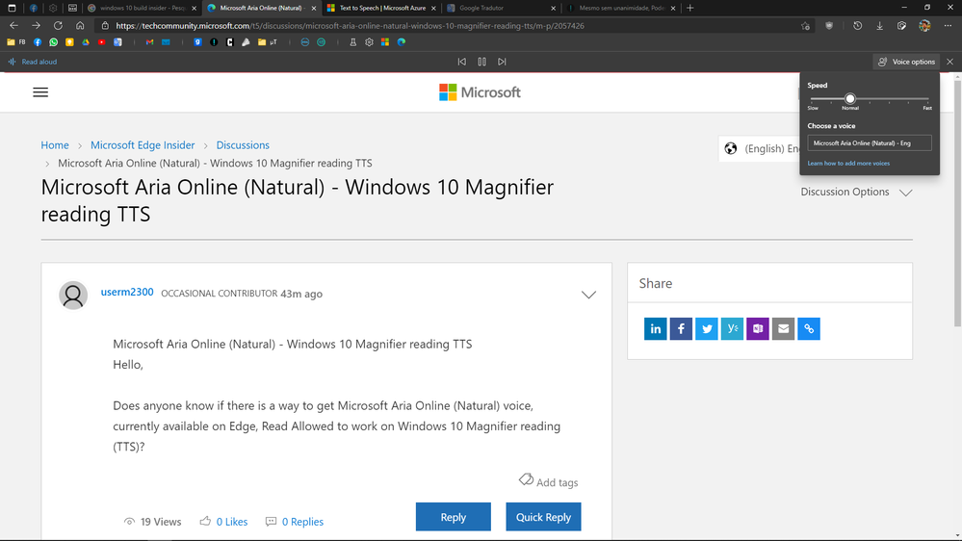Click the Reply button
This screenshot has height=541, width=962.
(x=454, y=517)
